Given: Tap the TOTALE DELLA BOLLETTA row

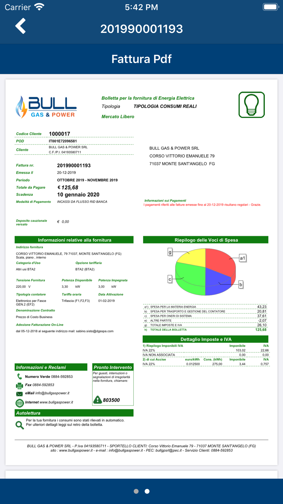Looking at the screenshot, I should pos(206,330).
